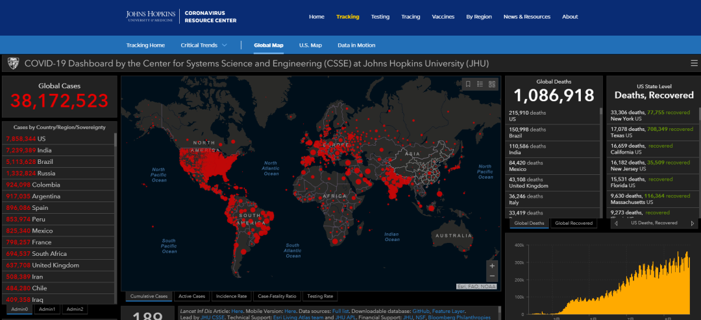Open the Home nav item

tap(317, 16)
